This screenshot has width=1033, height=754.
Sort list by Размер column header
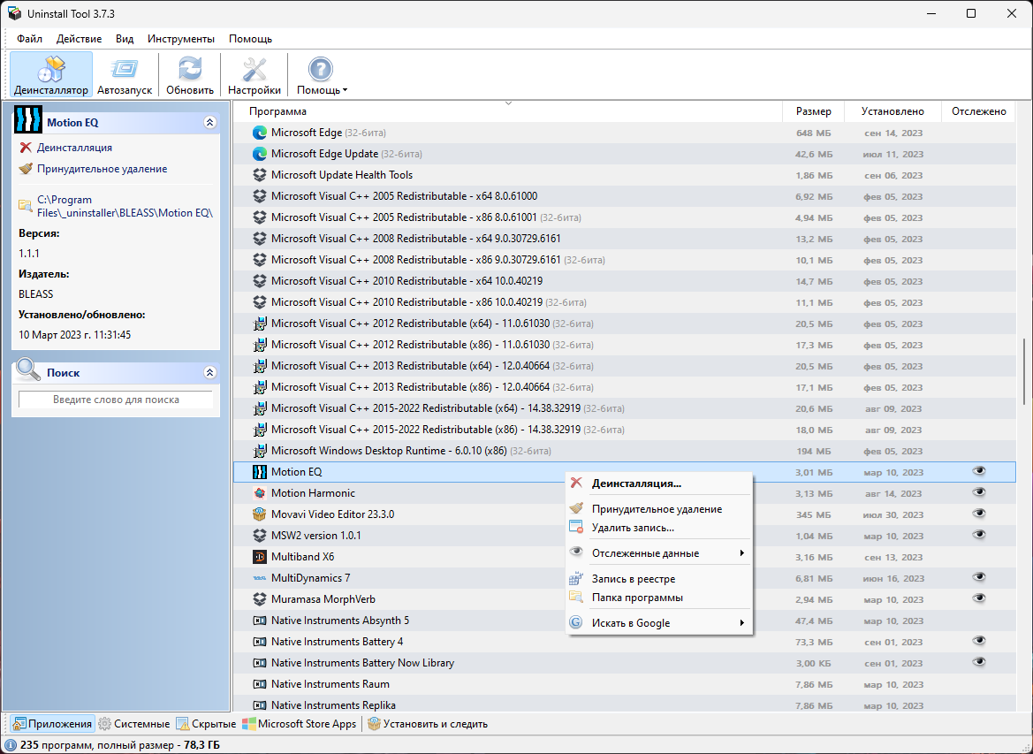coord(813,111)
